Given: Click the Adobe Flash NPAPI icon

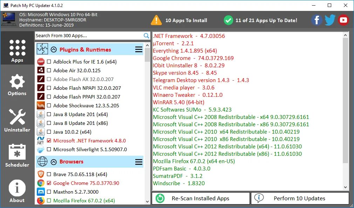Looking at the screenshot, I should click(41, 88).
